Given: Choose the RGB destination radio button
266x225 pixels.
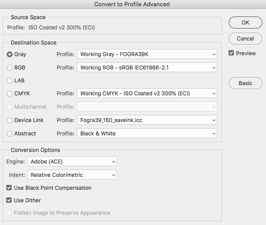Looking at the screenshot, I should tap(9, 68).
